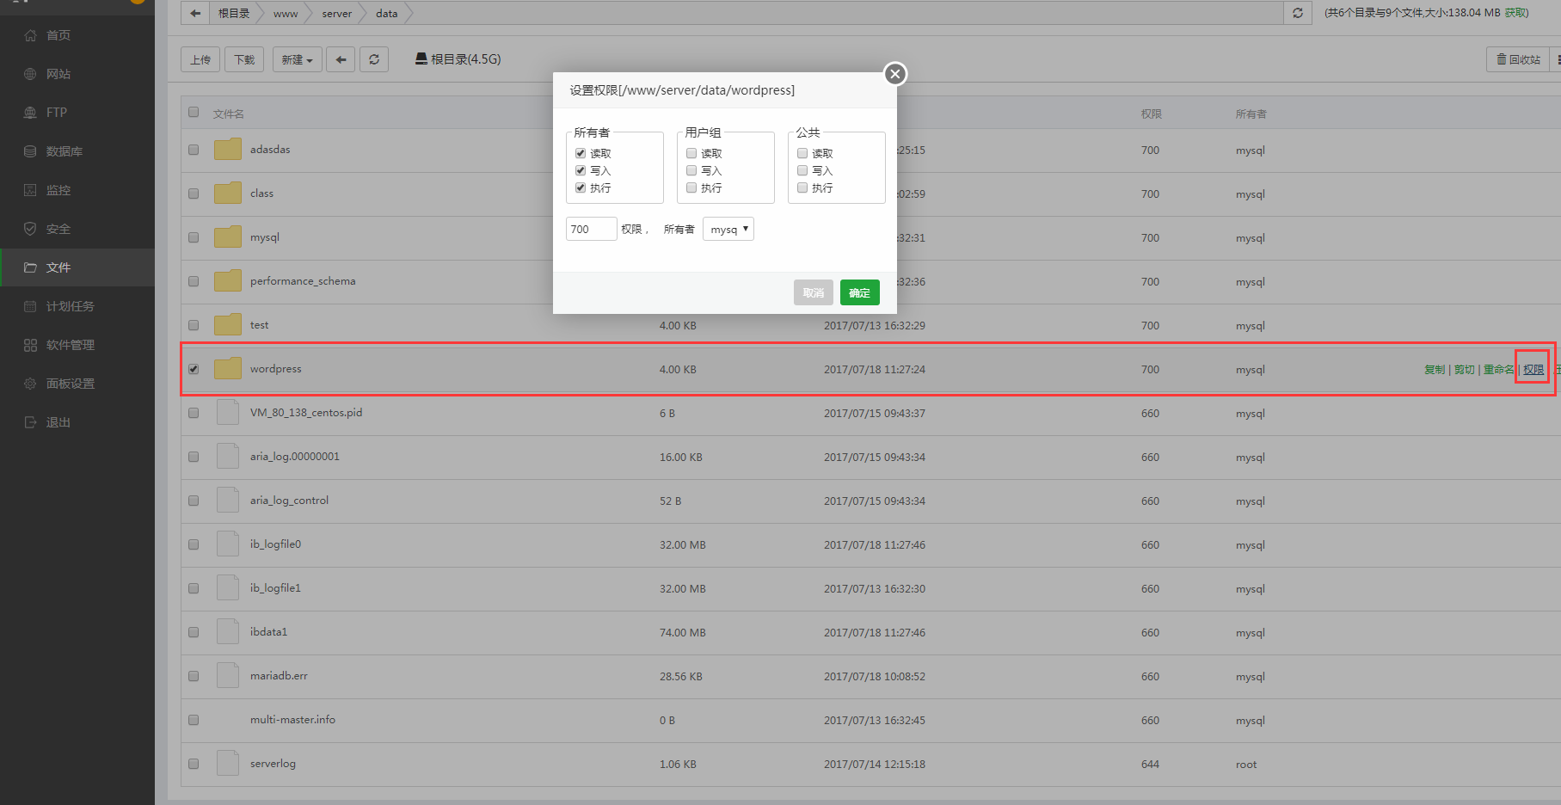Screen dimensions: 1561x805
Task: Uncheck the wordpress row checkbox
Action: (194, 369)
